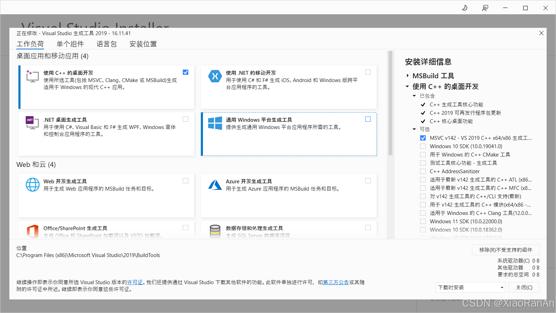The height and width of the screenshot is (313, 556).
Task: Switch to the 单个组件 tab
Action: click(x=70, y=44)
